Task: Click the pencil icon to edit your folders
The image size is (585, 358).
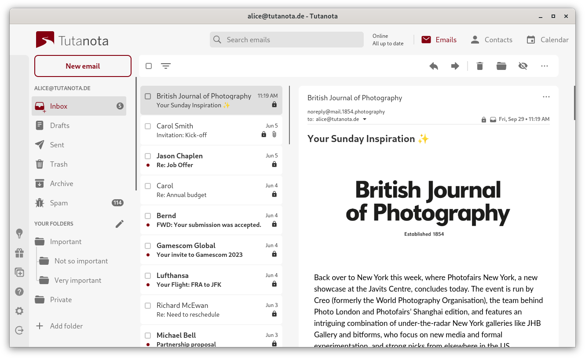Action: click(120, 224)
